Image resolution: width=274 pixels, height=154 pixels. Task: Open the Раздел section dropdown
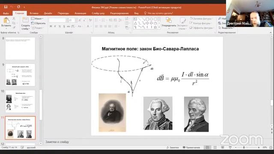[x=37, y=28]
